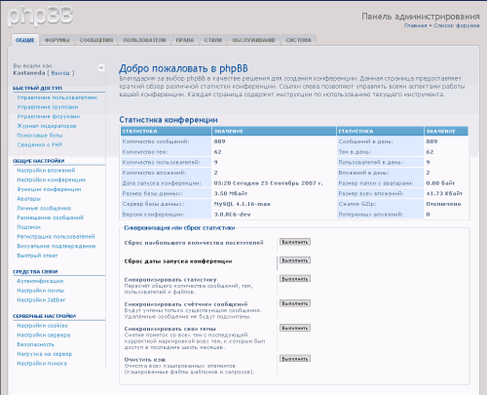Click the Потерянных вложений label

click(371, 215)
